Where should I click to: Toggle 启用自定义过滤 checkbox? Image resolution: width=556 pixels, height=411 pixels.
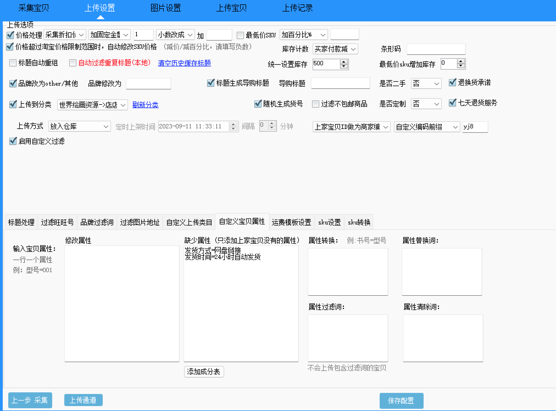[x=13, y=141]
